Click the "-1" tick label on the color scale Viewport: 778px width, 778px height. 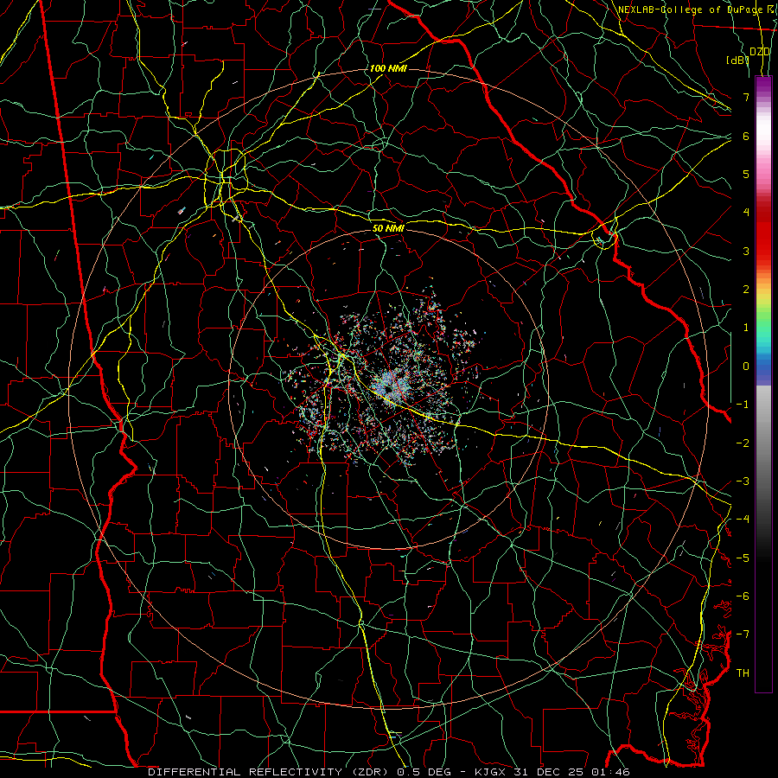click(743, 405)
